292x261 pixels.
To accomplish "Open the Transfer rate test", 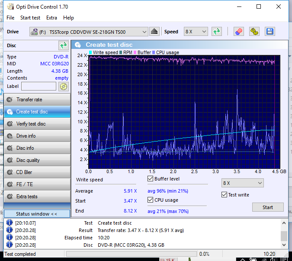I will pyautogui.click(x=37, y=100).
